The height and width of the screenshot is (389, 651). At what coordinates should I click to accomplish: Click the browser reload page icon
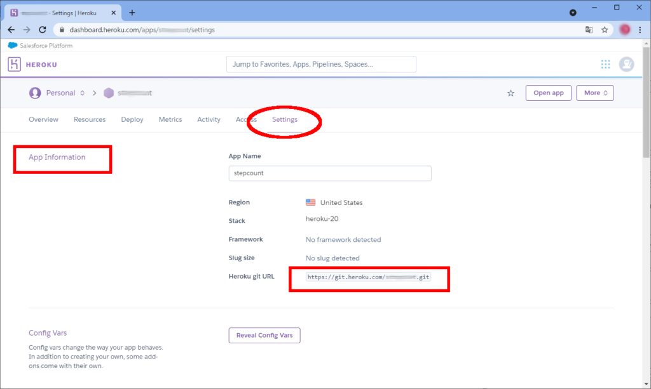tap(43, 30)
